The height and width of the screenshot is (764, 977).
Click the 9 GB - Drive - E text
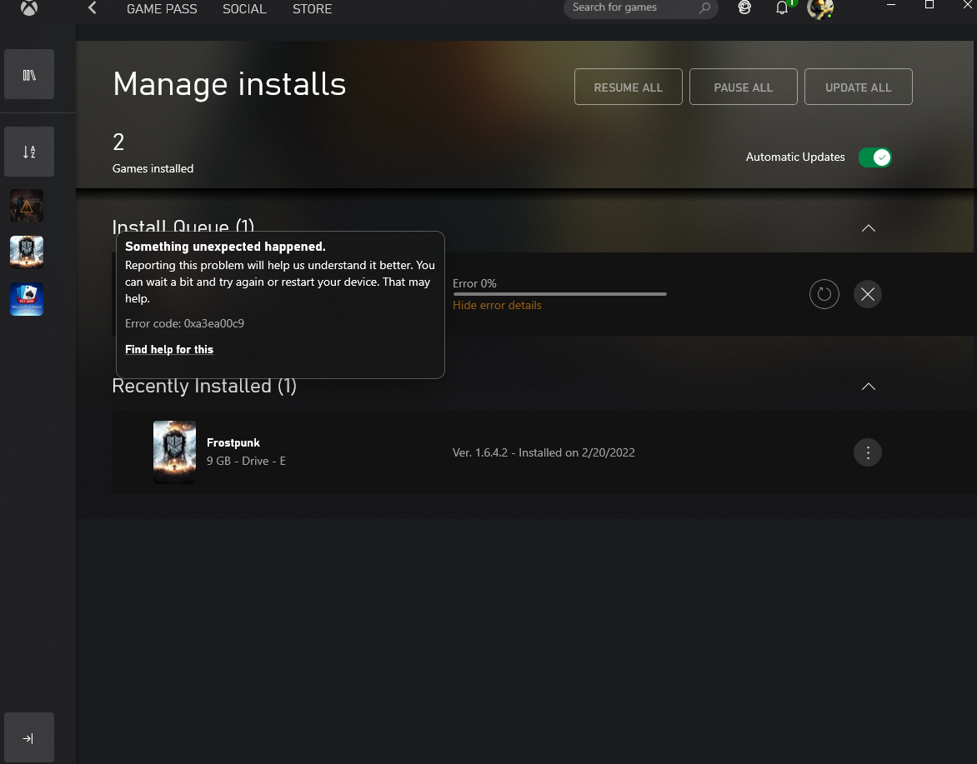[246, 461]
